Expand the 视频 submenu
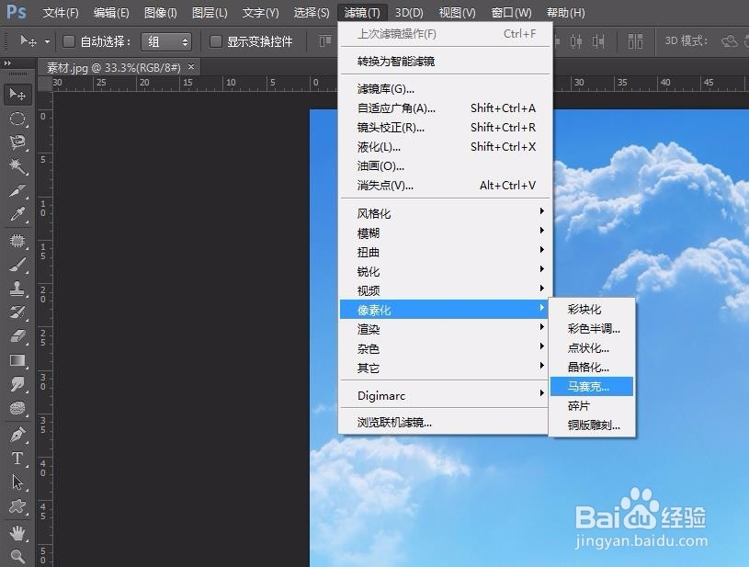 pos(445,290)
